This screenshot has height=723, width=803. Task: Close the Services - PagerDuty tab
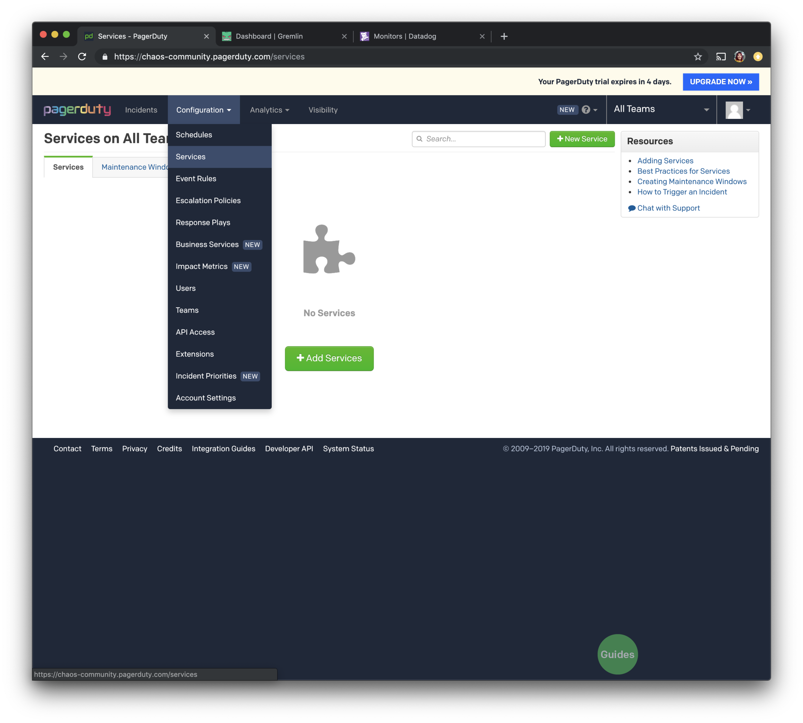click(x=207, y=37)
